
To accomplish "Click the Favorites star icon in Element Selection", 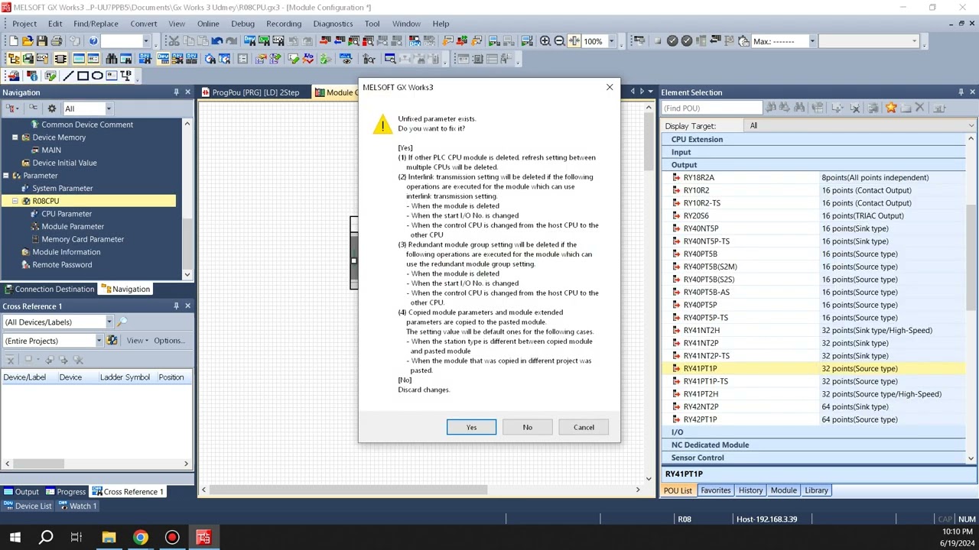I will coord(891,108).
